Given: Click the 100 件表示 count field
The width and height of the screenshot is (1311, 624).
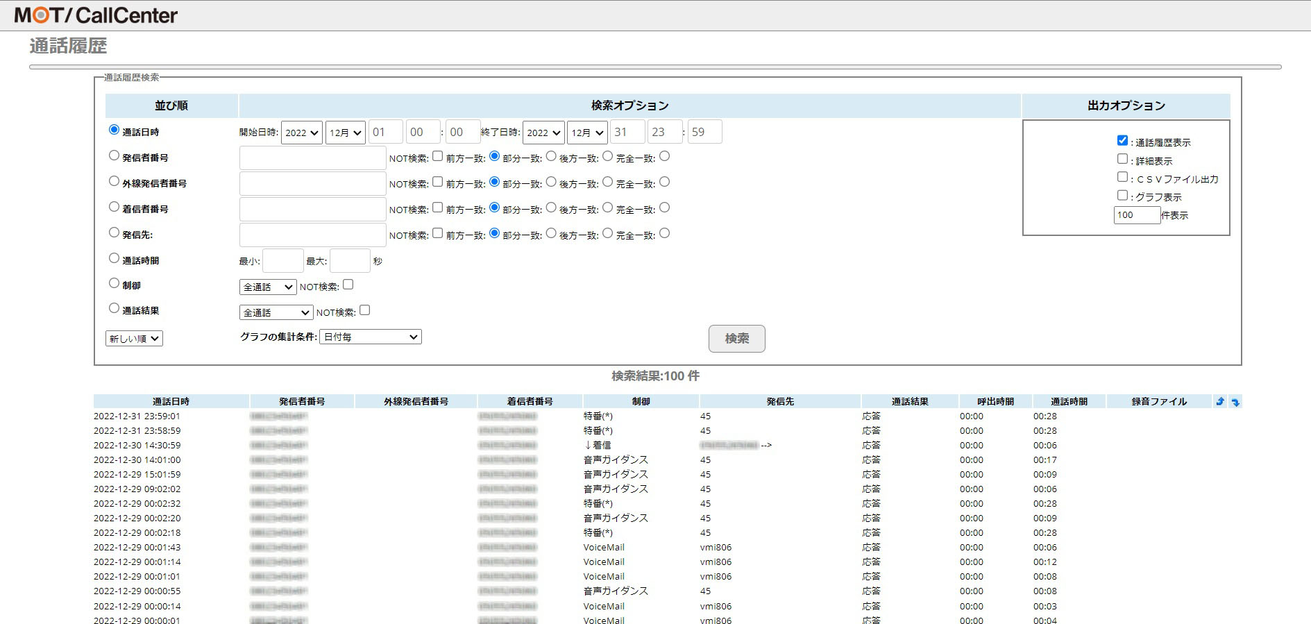Looking at the screenshot, I should point(1136,215).
